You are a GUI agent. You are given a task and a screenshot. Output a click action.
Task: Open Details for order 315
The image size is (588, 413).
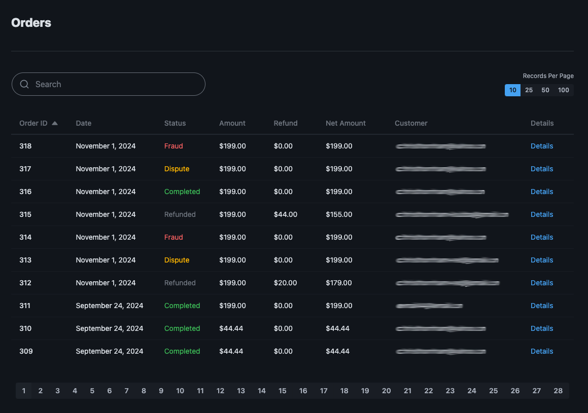click(541, 214)
